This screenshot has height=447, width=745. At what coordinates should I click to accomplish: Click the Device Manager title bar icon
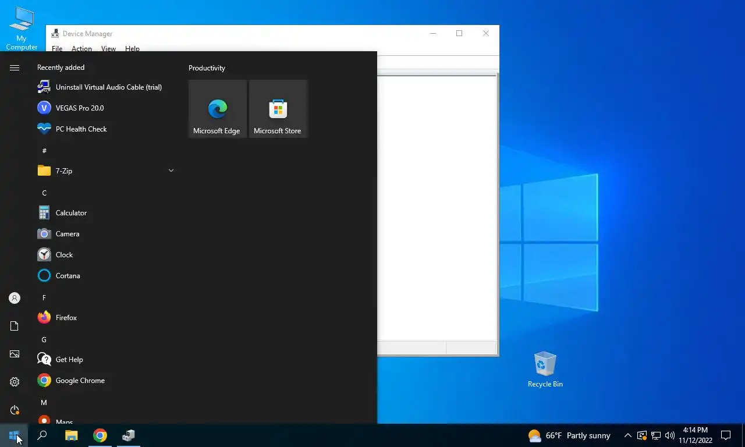tap(55, 33)
